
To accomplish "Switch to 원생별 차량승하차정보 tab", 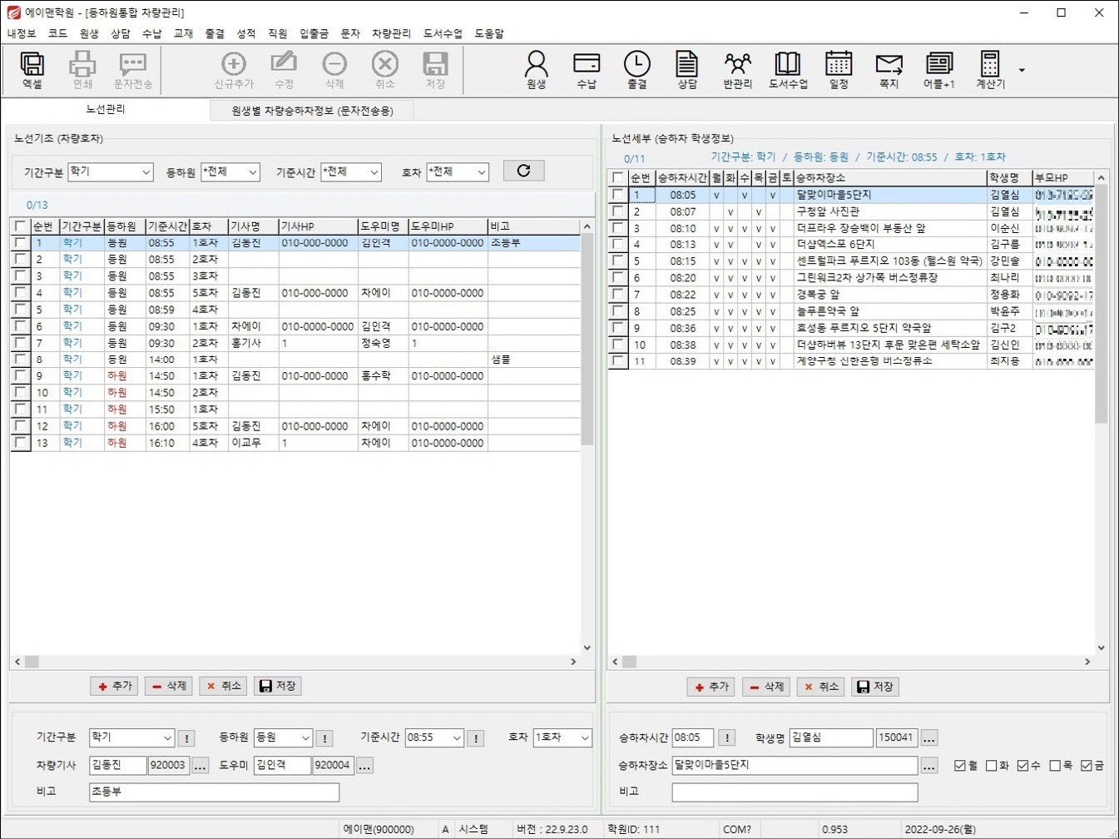I will (x=312, y=111).
